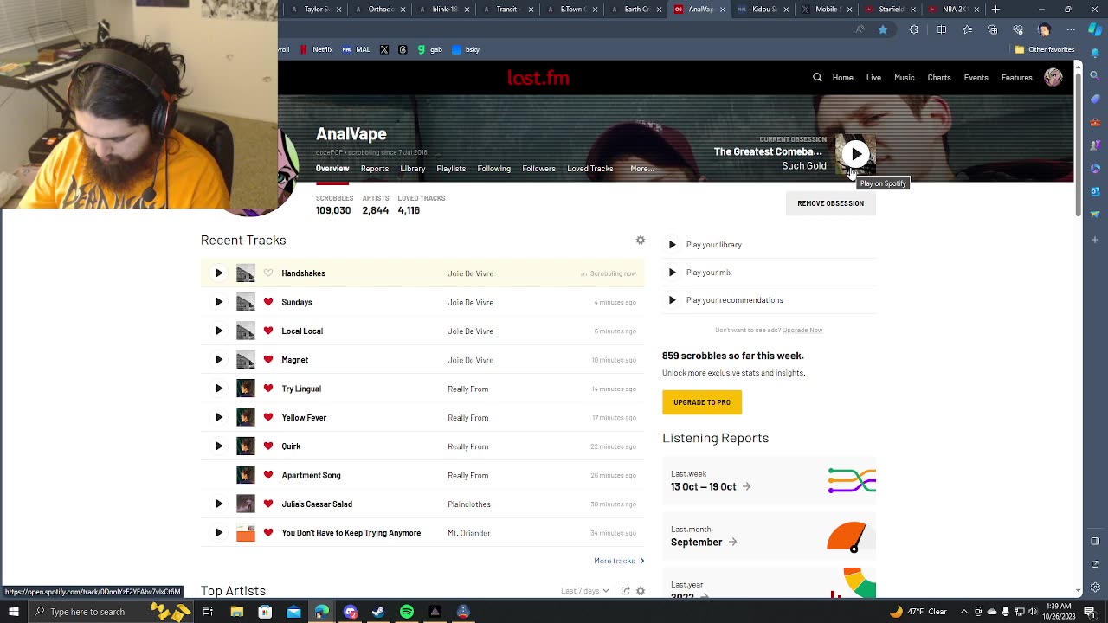Open Spotify from the taskbar
Viewport: 1108px width, 623px height.
pos(407,612)
